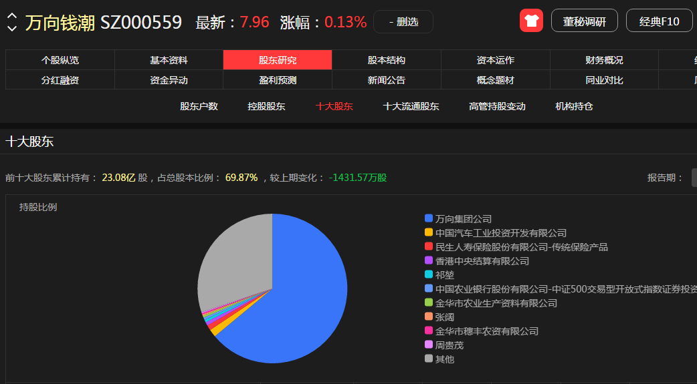Jump to 高管持股变动 section
The width and height of the screenshot is (697, 384).
click(x=497, y=107)
